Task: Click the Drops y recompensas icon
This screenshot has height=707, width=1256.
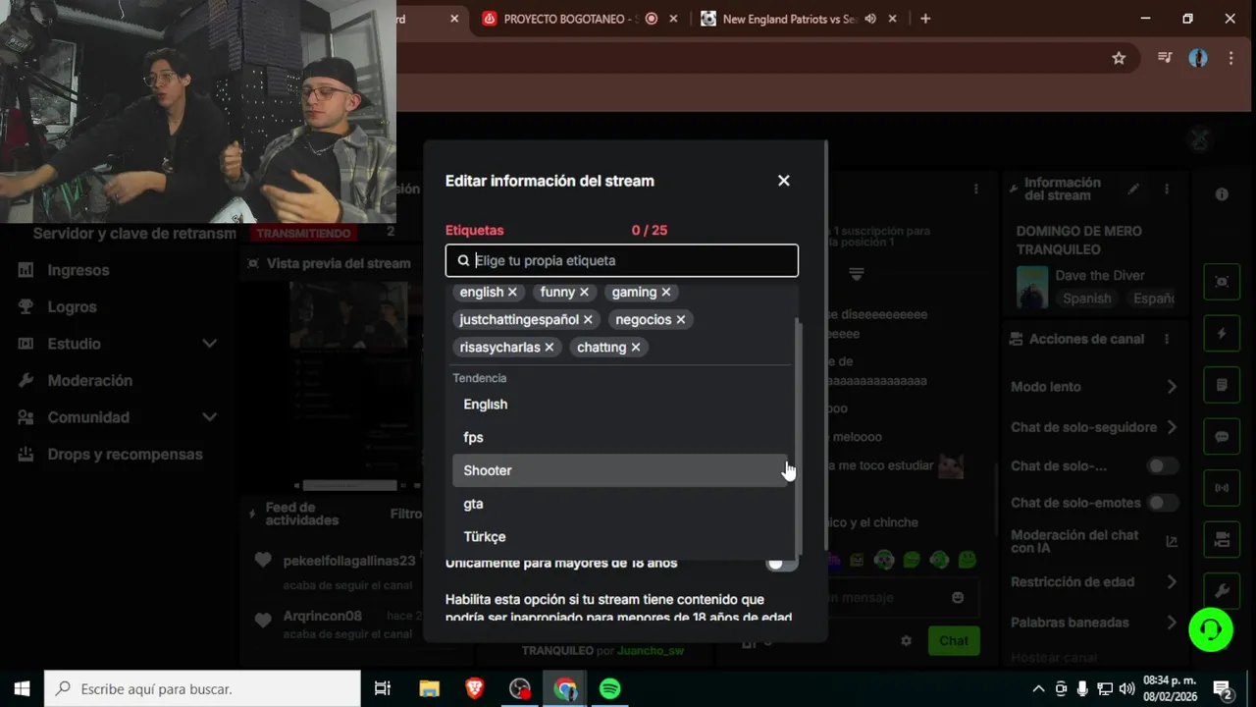Action: coord(26,454)
